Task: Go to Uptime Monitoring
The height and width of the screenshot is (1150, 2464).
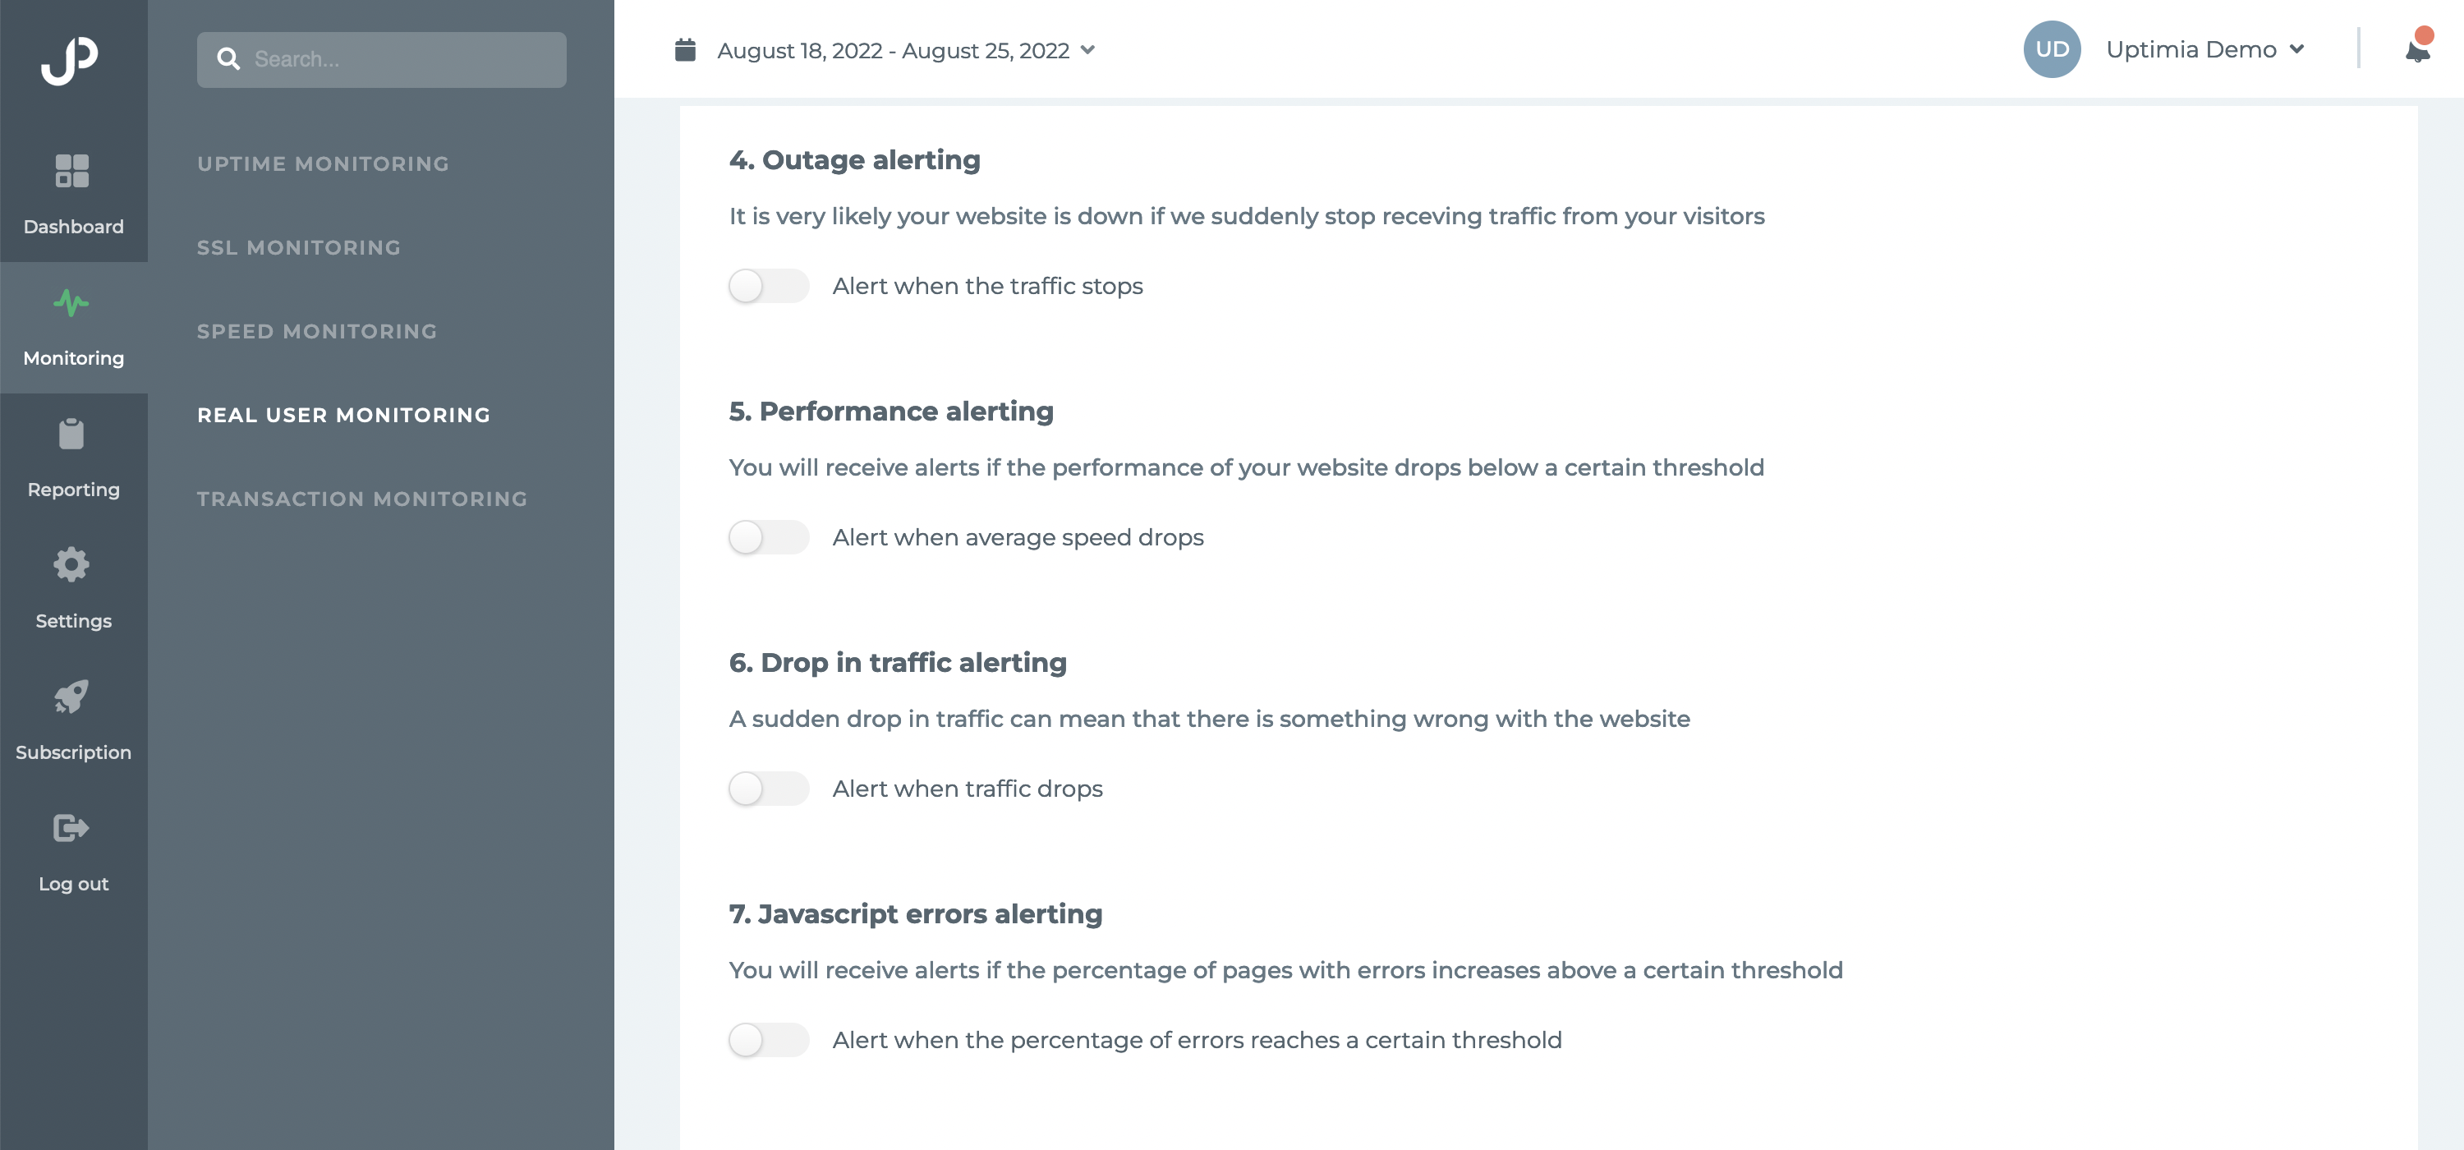Action: [324, 163]
